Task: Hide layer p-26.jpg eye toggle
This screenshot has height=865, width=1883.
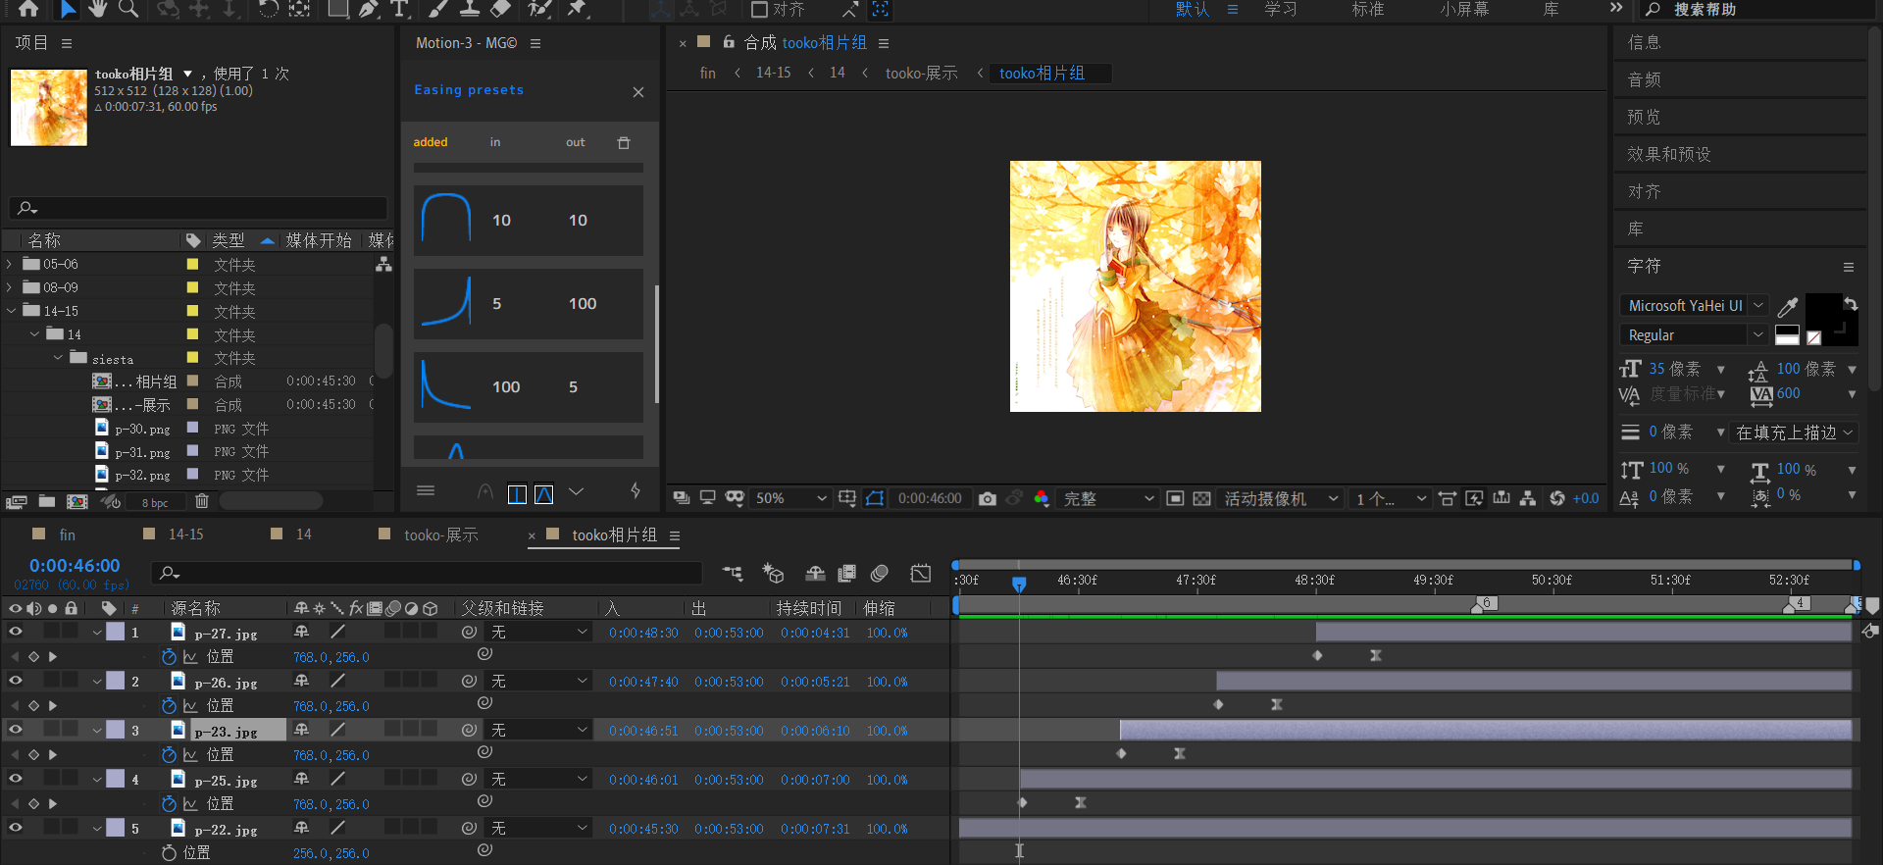Action: click(16, 681)
